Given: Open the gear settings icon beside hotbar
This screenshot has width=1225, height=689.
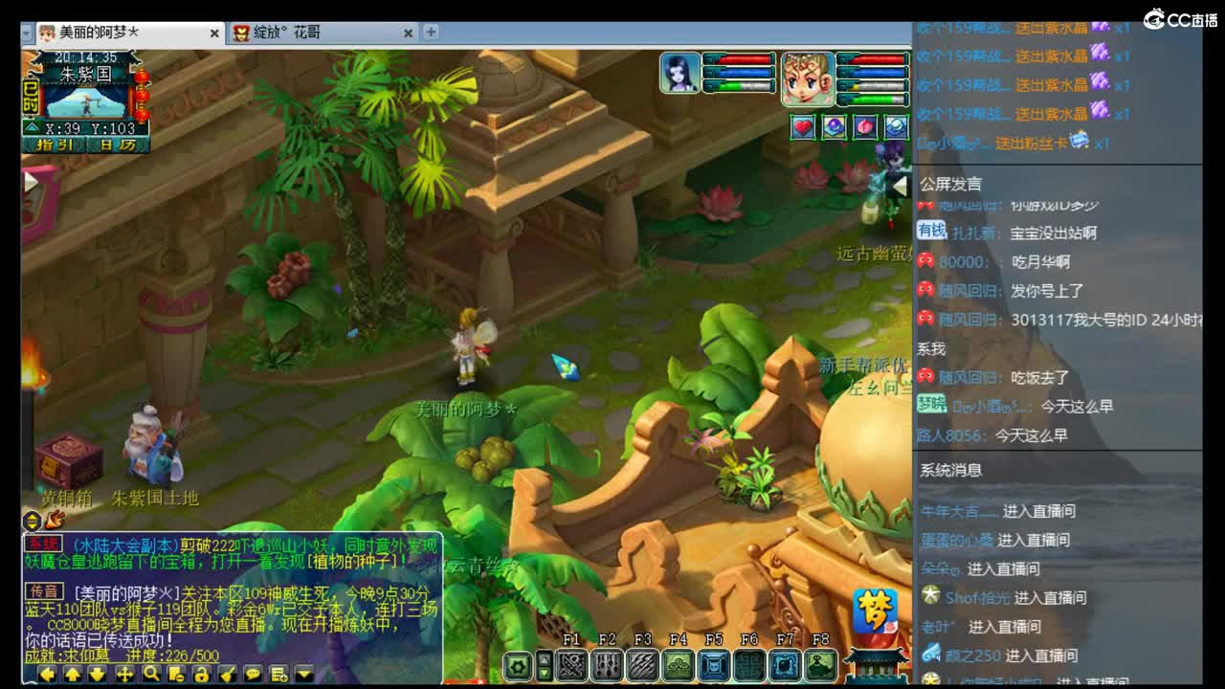Looking at the screenshot, I should click(518, 665).
